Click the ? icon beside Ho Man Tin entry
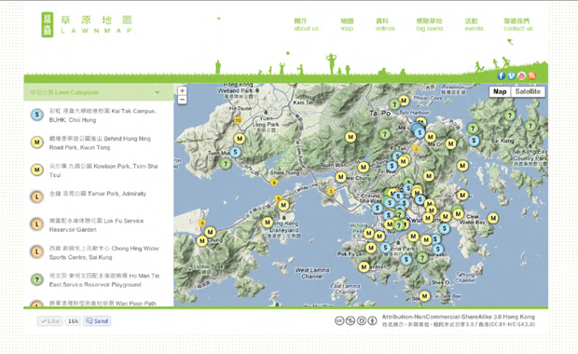The image size is (578, 354). click(x=37, y=279)
